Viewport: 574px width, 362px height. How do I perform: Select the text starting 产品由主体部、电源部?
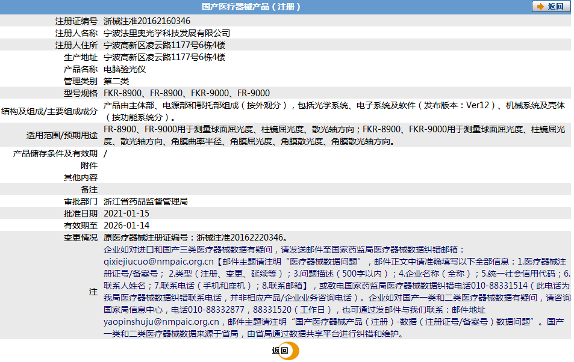[x=335, y=111]
